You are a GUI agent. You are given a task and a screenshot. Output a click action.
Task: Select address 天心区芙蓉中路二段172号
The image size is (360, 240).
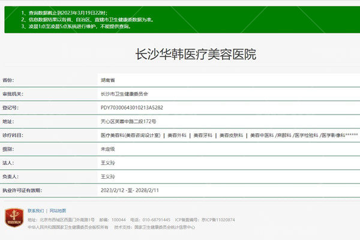pos(128,121)
